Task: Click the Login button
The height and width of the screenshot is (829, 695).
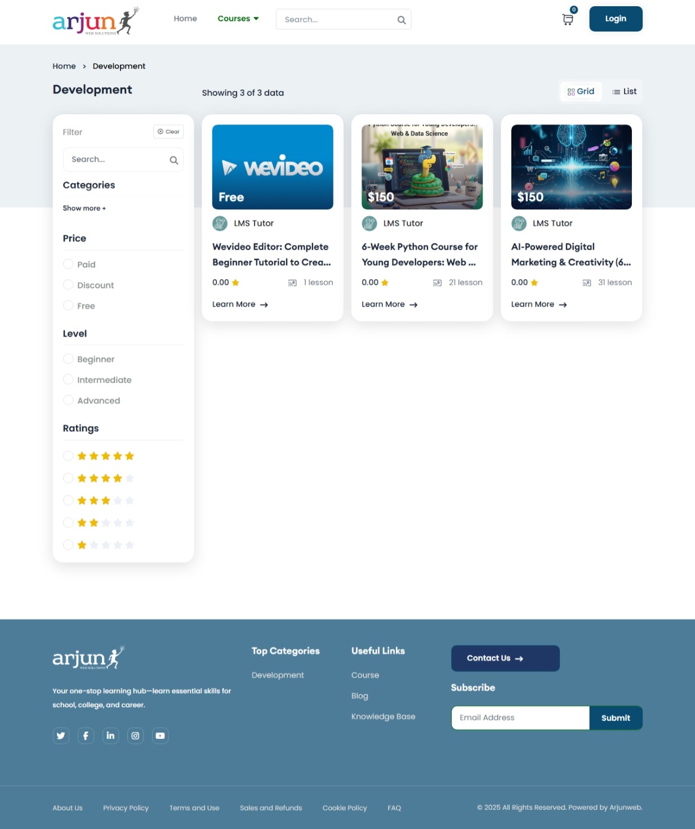Action: pos(615,19)
